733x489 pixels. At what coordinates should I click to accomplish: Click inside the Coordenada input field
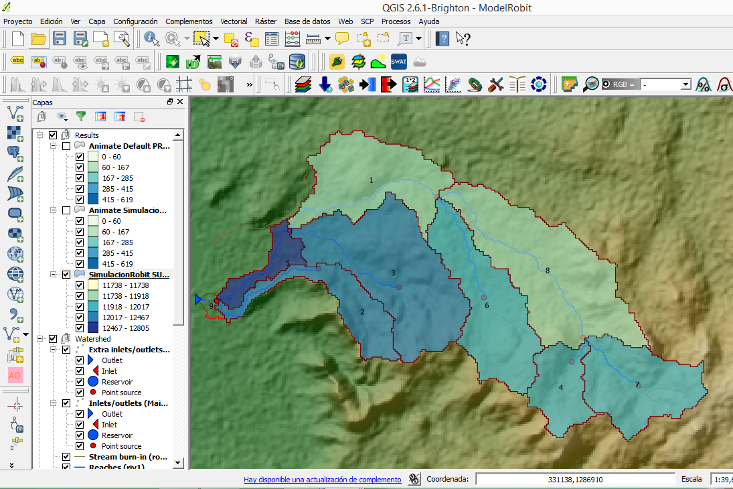(576, 478)
